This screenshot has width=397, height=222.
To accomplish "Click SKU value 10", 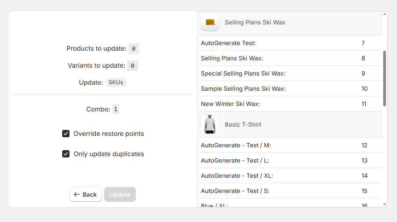I will (364, 88).
